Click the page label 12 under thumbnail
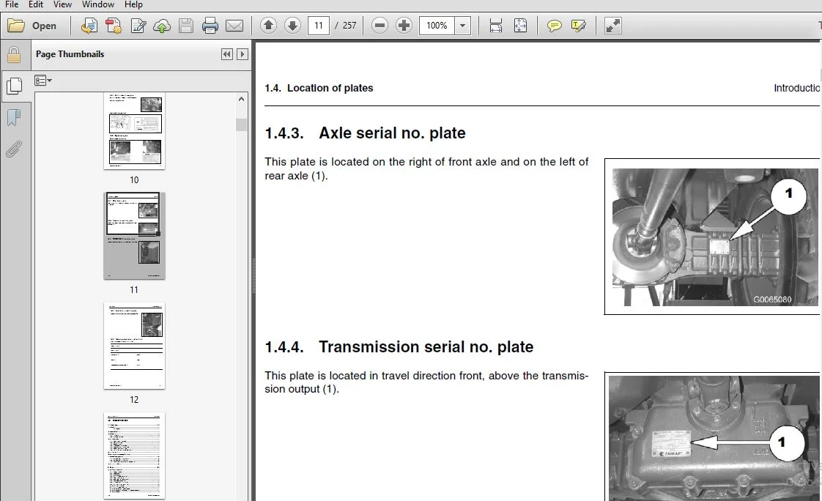822x501 pixels. point(134,399)
